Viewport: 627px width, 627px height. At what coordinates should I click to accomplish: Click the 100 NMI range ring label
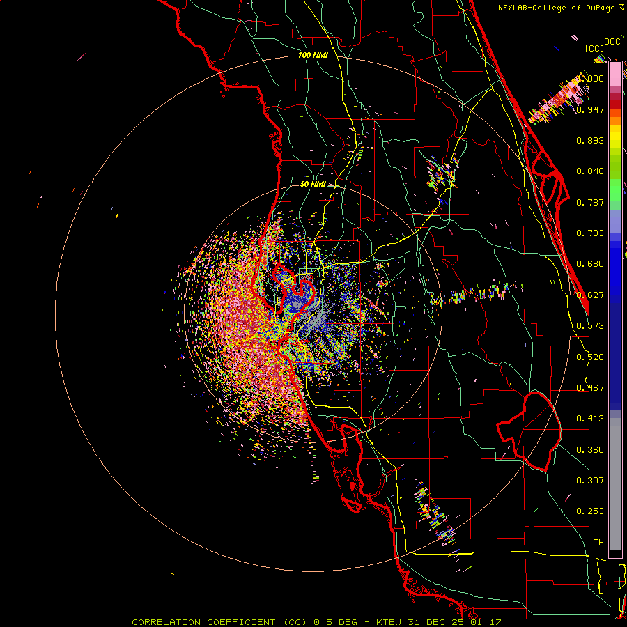313,55
